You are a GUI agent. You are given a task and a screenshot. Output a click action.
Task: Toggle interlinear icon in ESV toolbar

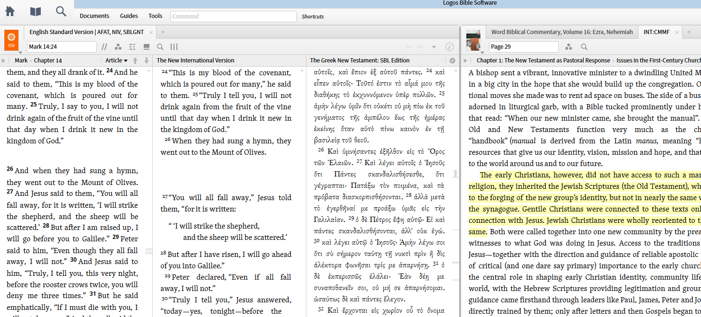point(132,47)
